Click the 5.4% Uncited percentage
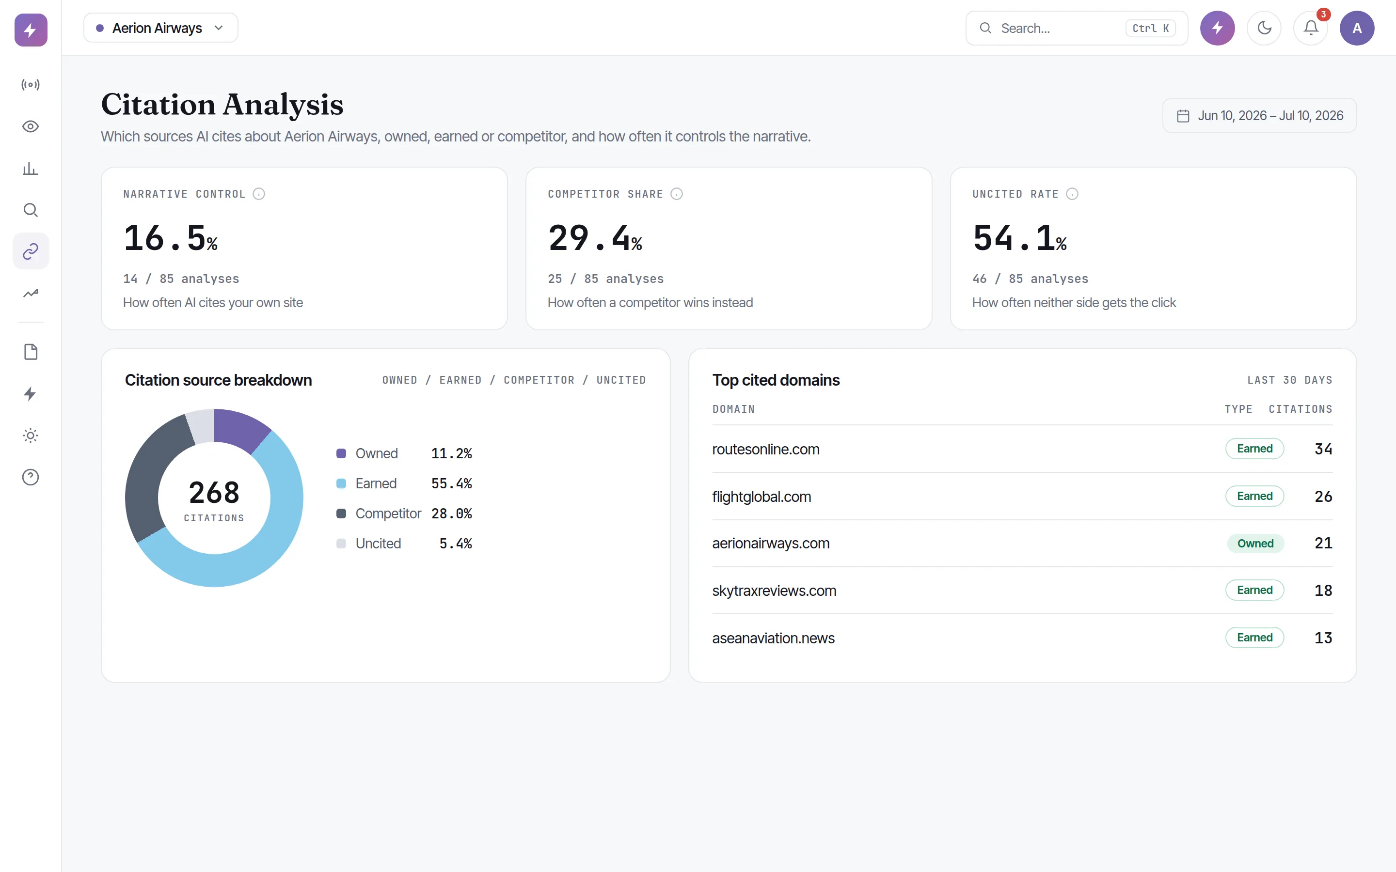The height and width of the screenshot is (872, 1396). 456,543
